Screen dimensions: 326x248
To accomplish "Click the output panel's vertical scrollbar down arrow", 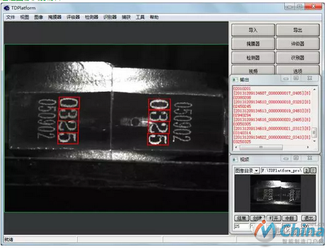I will (314, 141).
